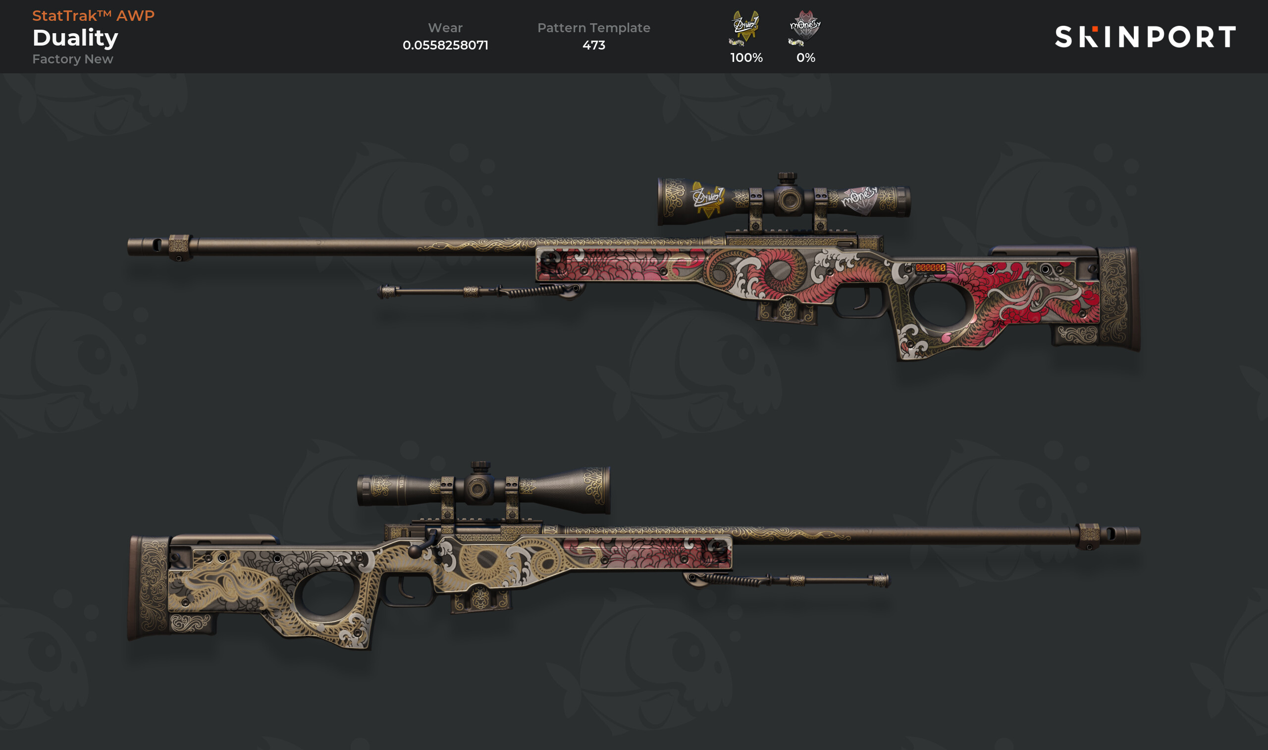Select the pattern template number 473
1268x750 pixels.
[x=593, y=45]
